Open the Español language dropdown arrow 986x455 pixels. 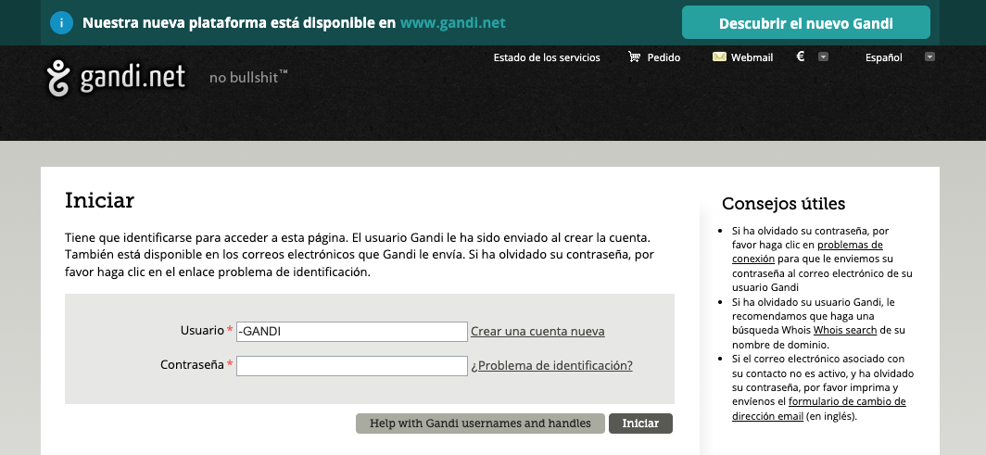click(930, 57)
